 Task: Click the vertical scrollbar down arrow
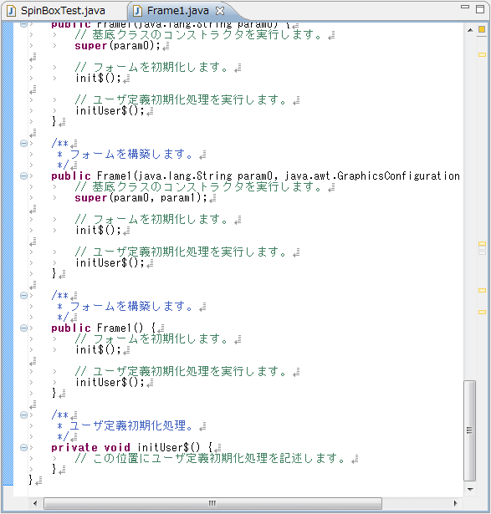(470, 490)
